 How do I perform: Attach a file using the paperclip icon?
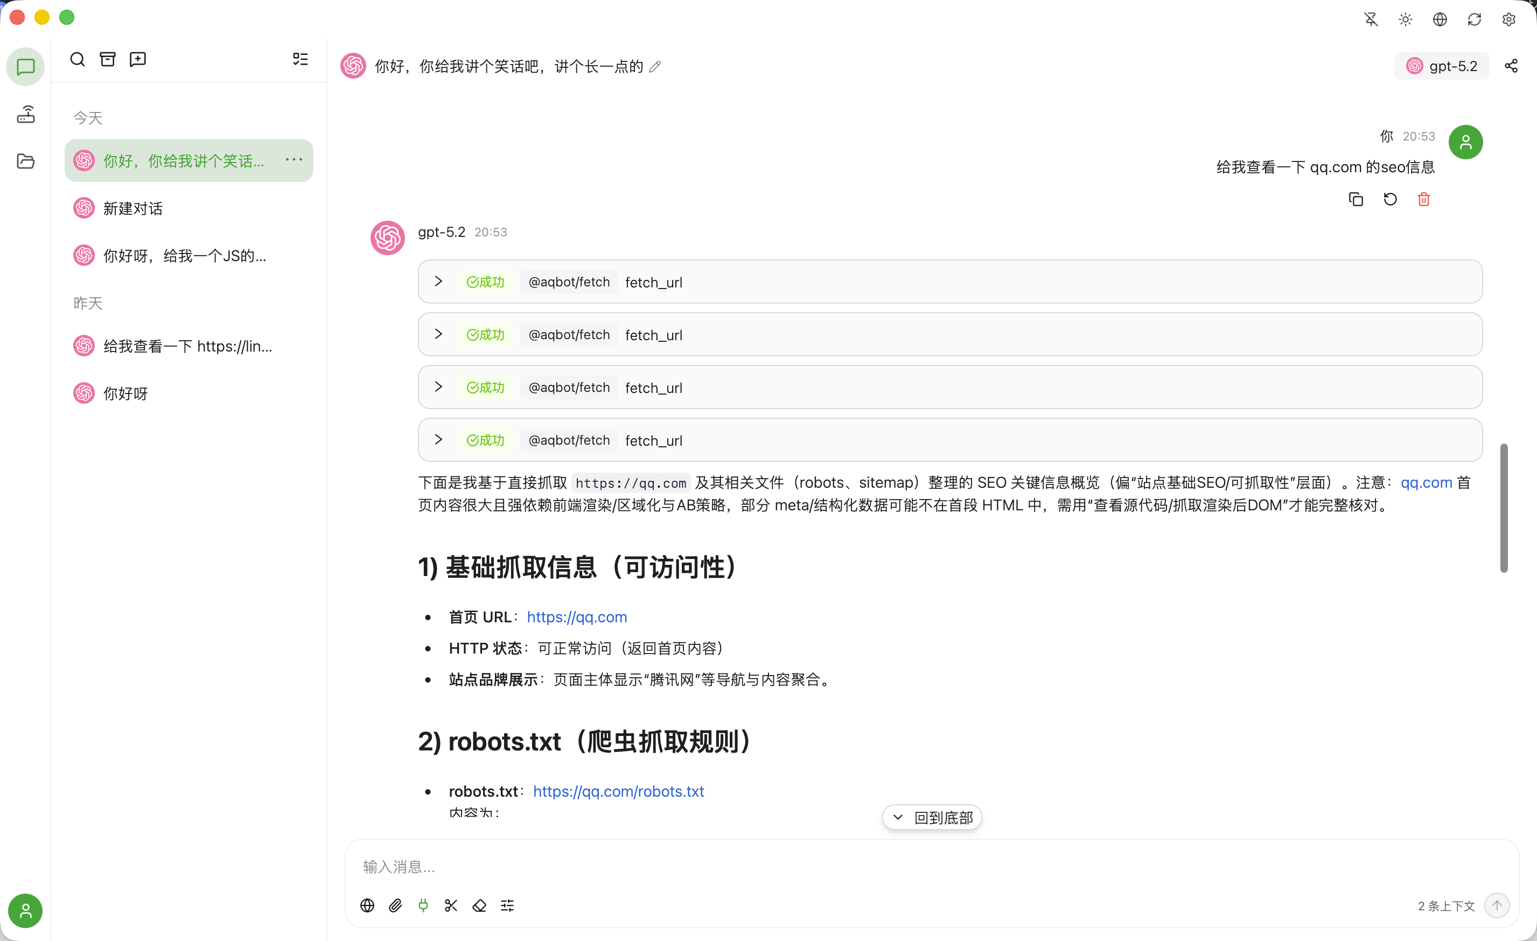(x=395, y=905)
